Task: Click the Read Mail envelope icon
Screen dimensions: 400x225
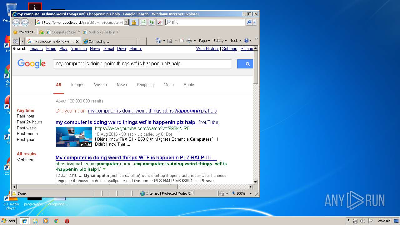Action: (x=181, y=41)
